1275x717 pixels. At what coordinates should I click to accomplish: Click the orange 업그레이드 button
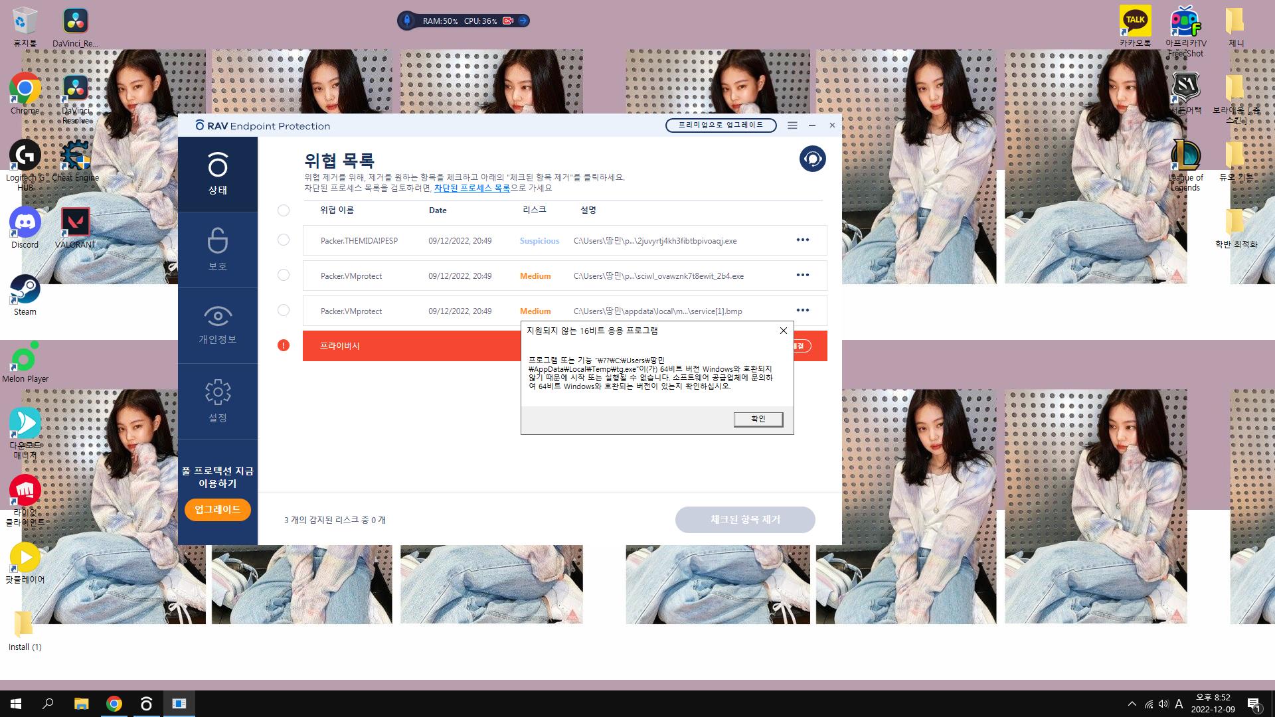coord(217,509)
